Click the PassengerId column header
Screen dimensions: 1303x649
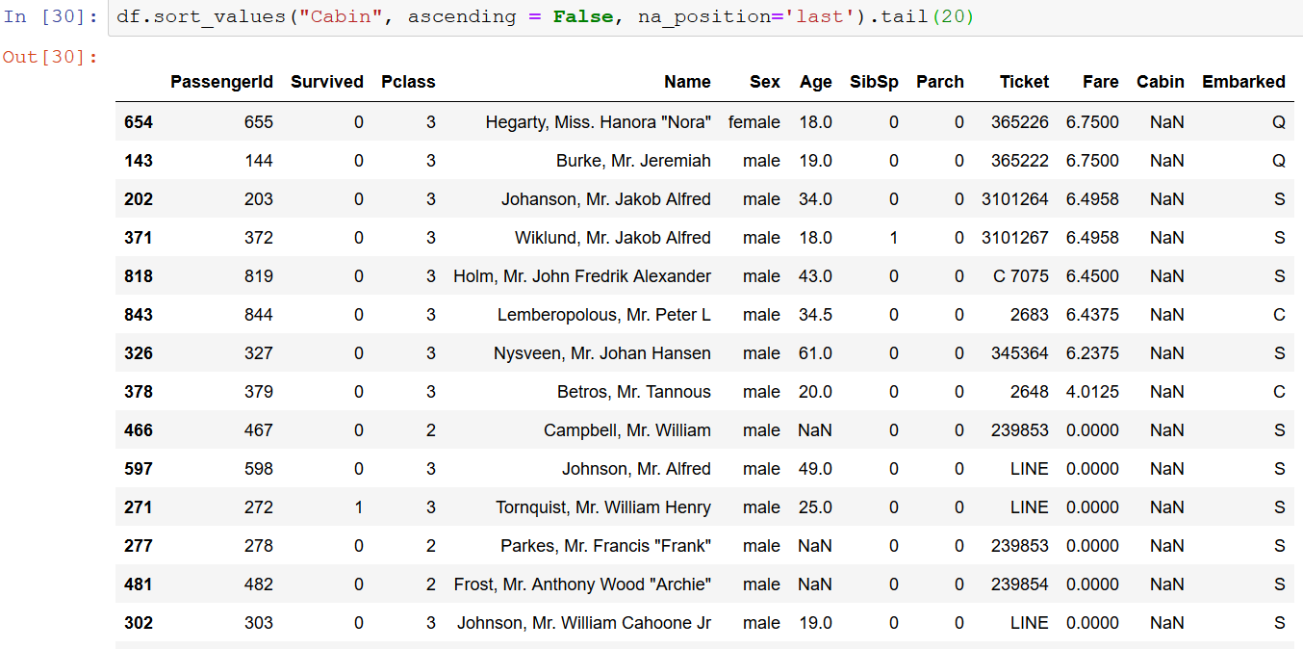pos(221,82)
